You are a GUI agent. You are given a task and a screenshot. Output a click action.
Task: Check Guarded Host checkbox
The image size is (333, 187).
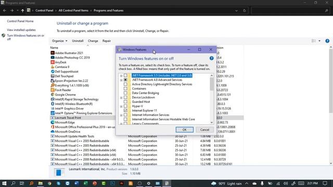[x=125, y=102]
